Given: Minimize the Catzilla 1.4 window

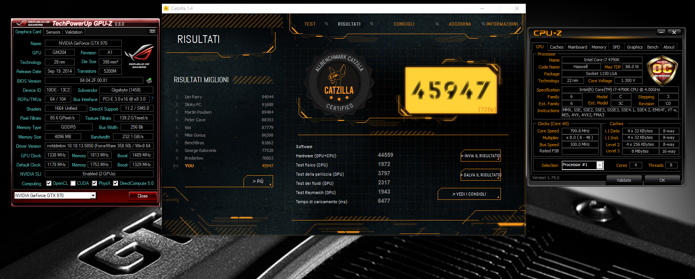Looking at the screenshot, I should [x=482, y=8].
